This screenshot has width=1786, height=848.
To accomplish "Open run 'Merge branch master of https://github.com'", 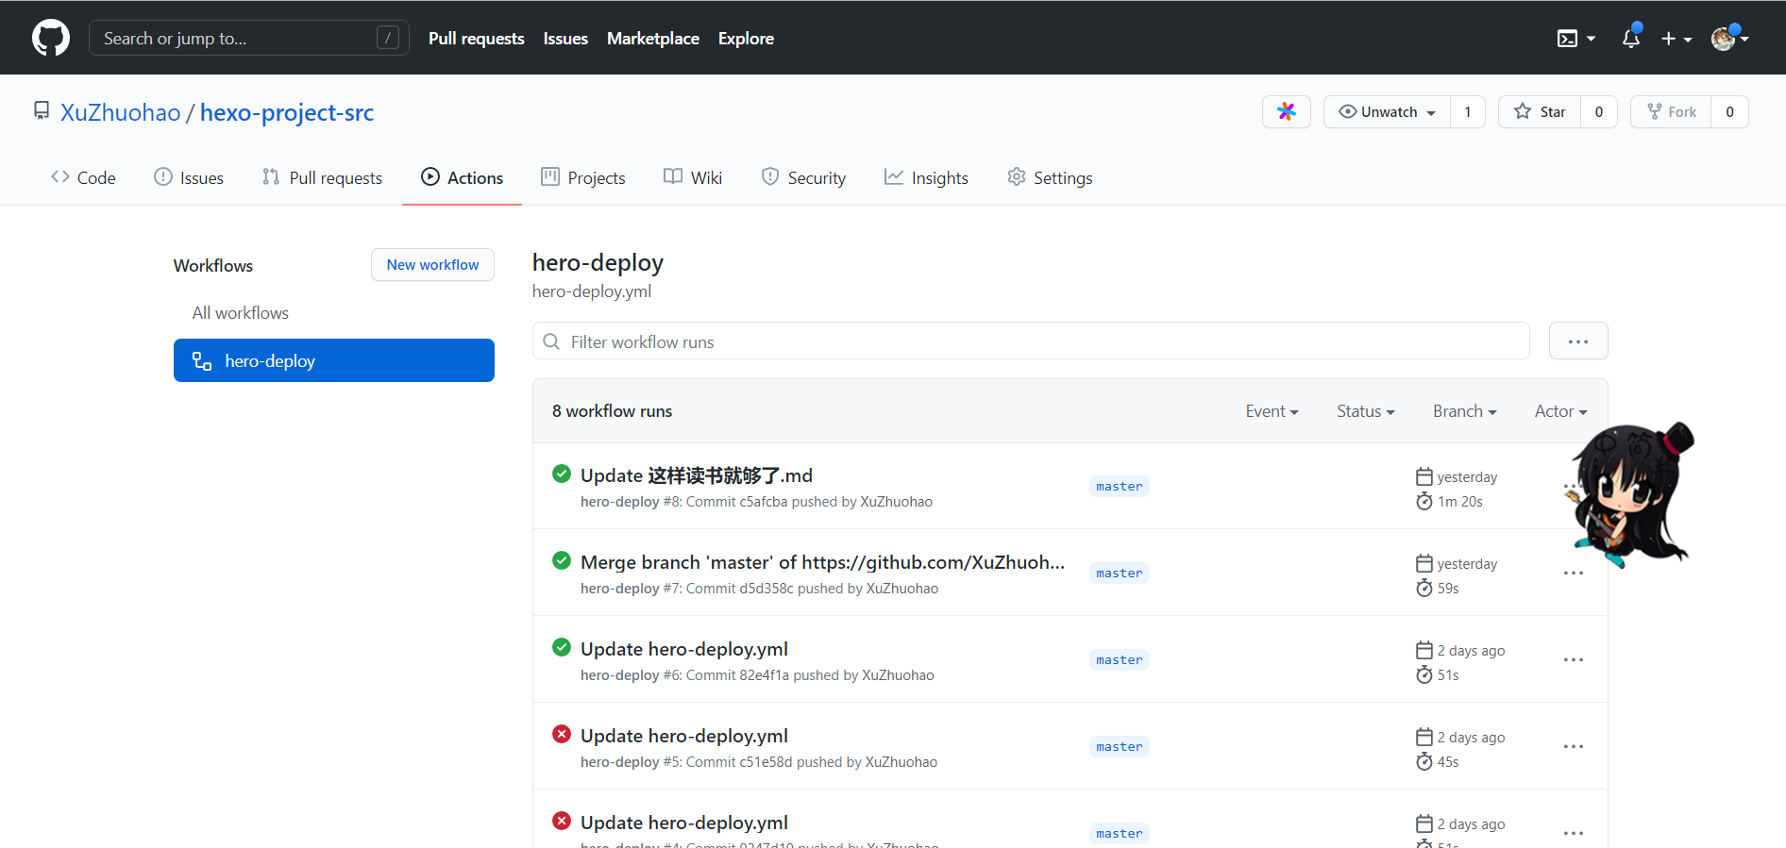I will tap(822, 562).
